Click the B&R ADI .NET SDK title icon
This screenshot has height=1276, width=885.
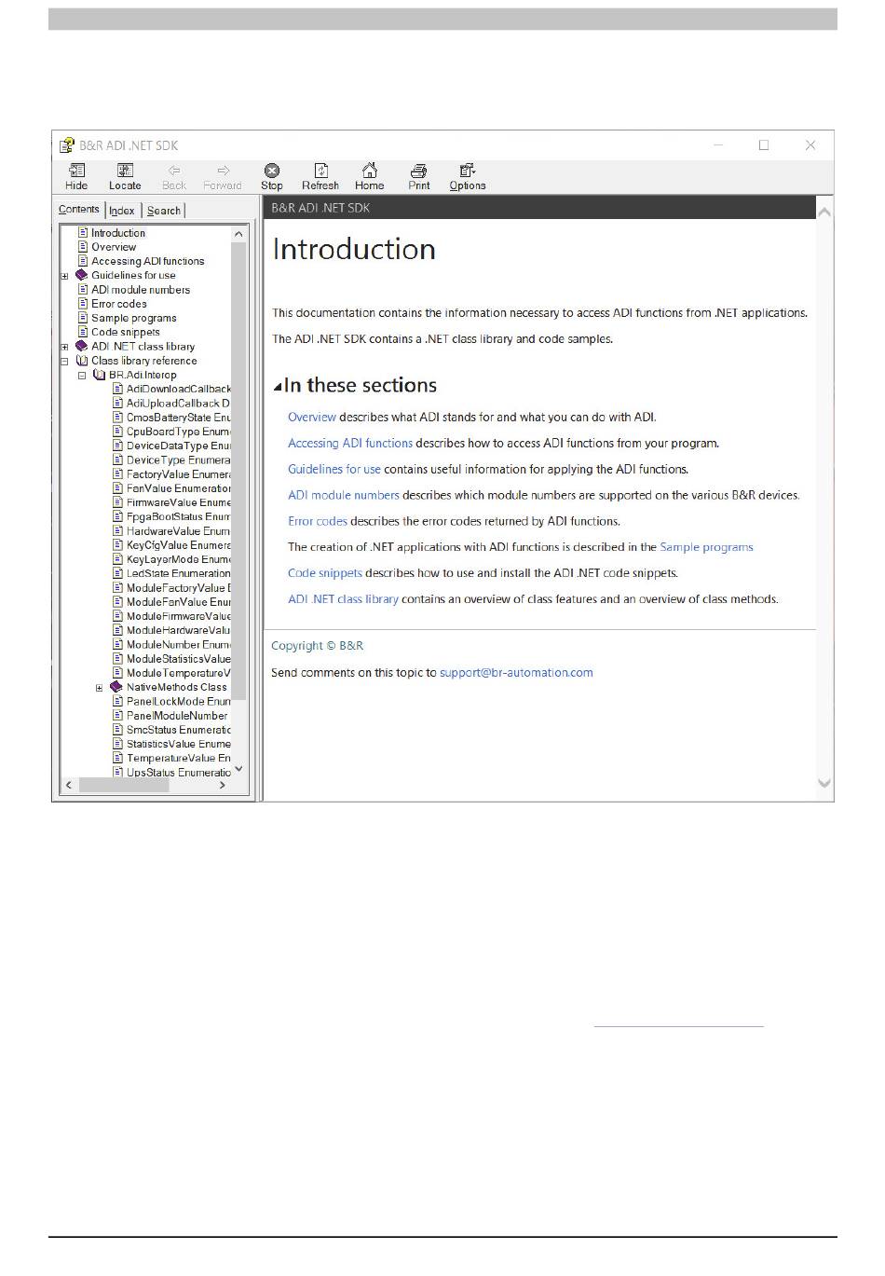(67, 145)
